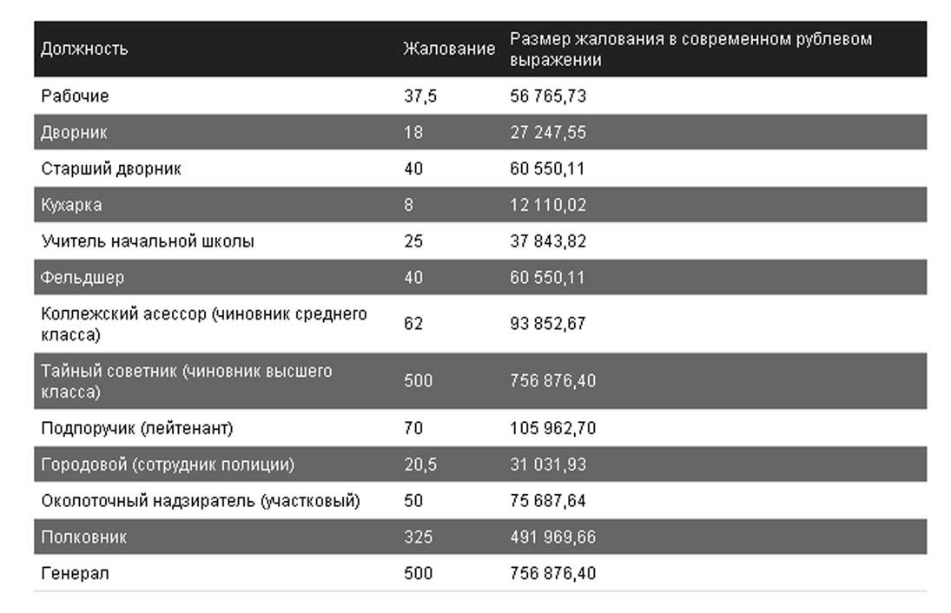Click the Кухарка row label

[x=71, y=205]
